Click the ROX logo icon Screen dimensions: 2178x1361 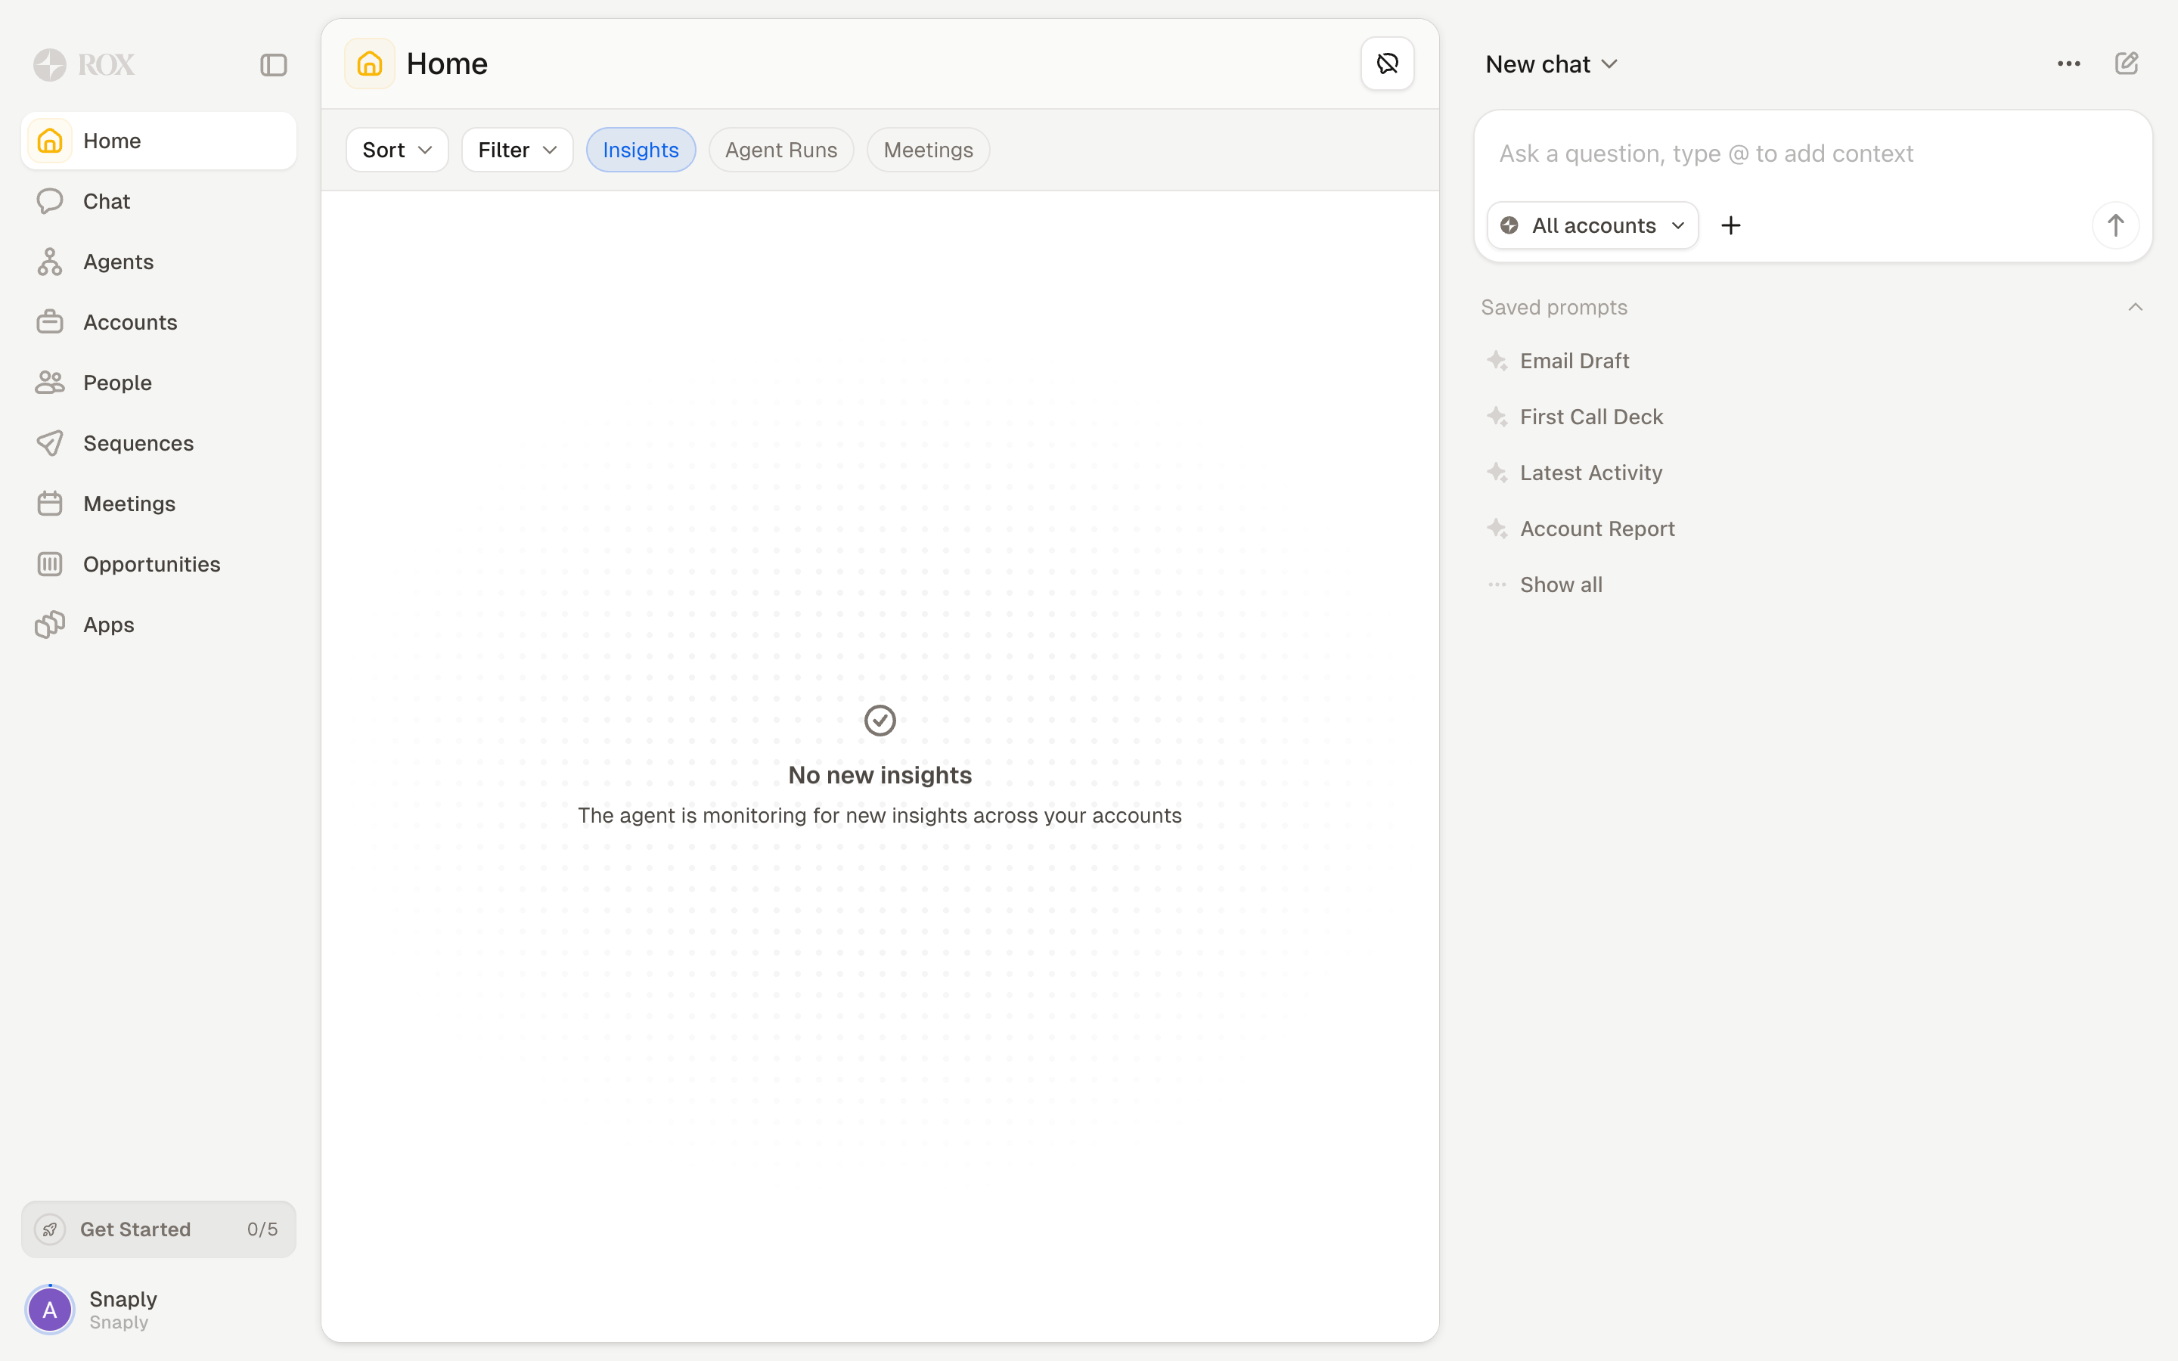pos(49,65)
